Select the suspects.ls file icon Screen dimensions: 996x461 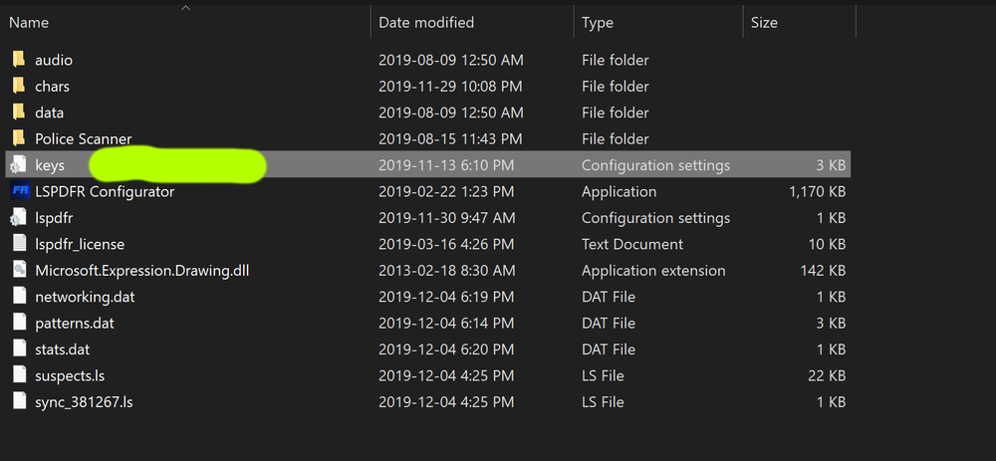point(19,375)
